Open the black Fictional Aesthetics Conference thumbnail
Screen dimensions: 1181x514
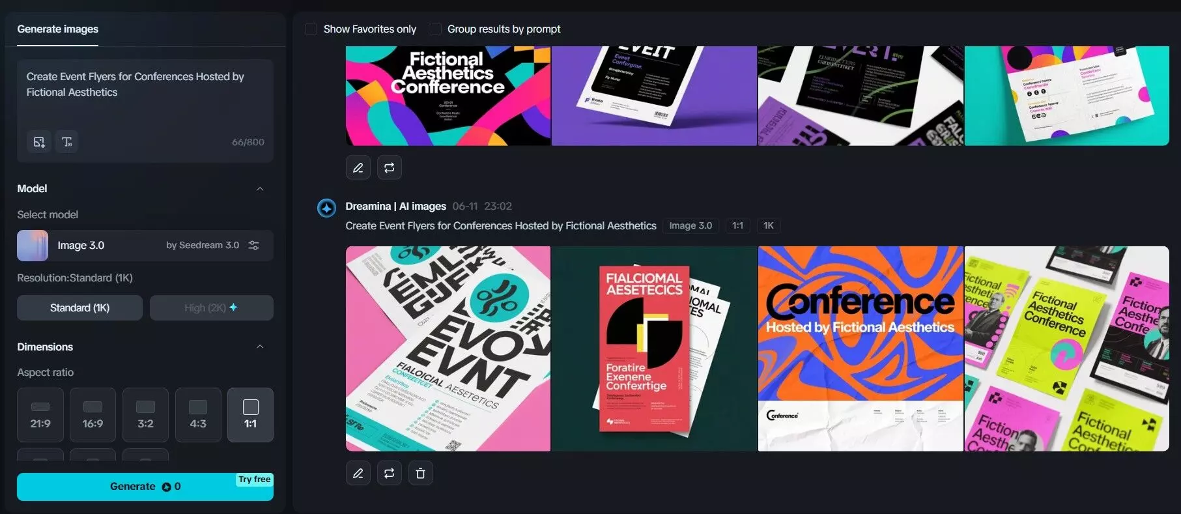448,96
